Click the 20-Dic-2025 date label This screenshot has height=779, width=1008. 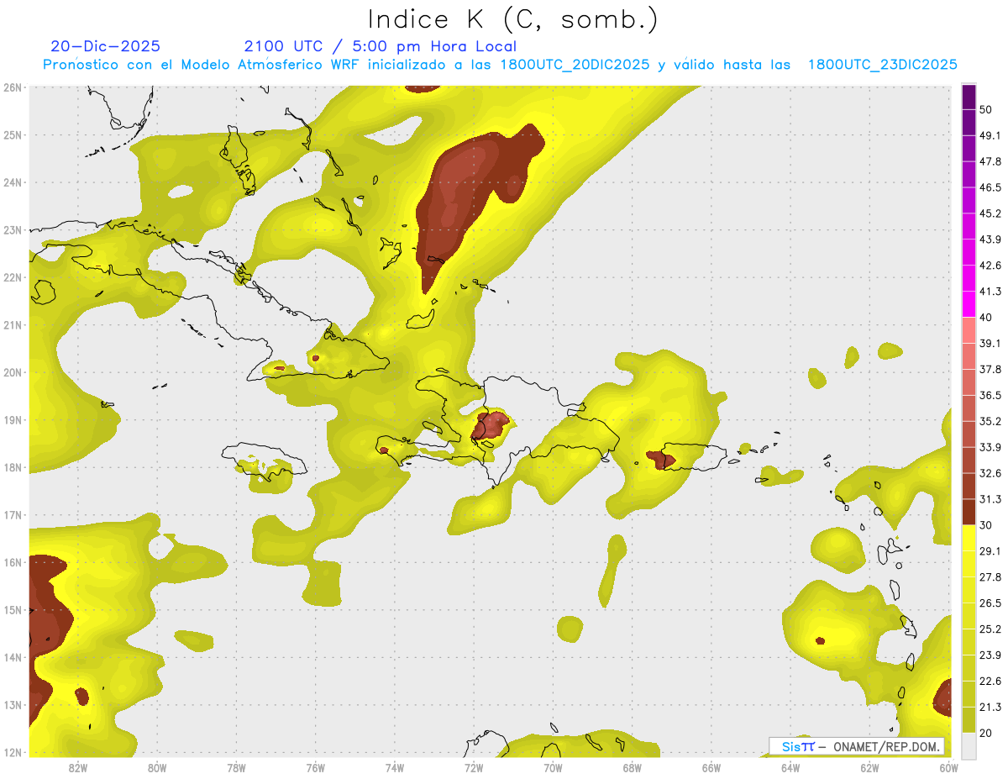click(105, 46)
